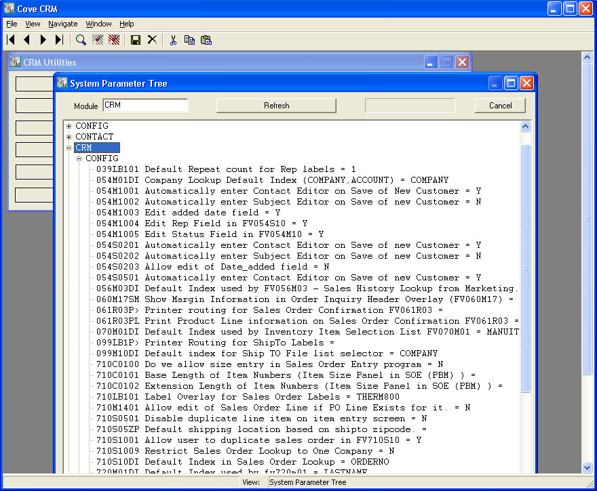Select 710M1401 Allow edit of Sales Order Line
This screenshot has height=491, width=597.
284,408
